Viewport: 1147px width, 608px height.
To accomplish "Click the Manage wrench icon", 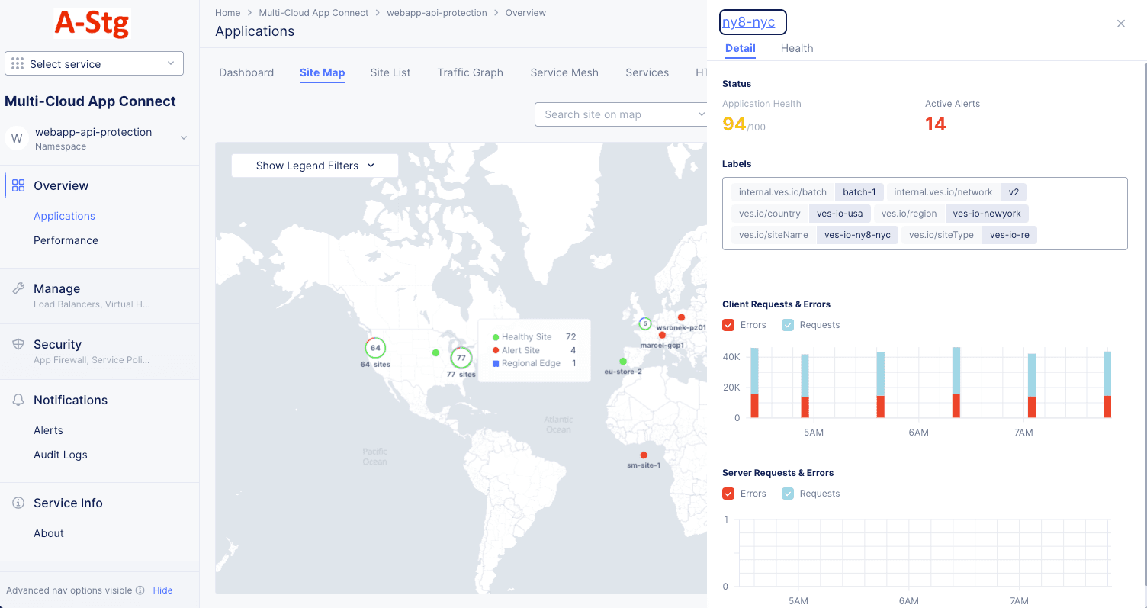I will coord(18,288).
